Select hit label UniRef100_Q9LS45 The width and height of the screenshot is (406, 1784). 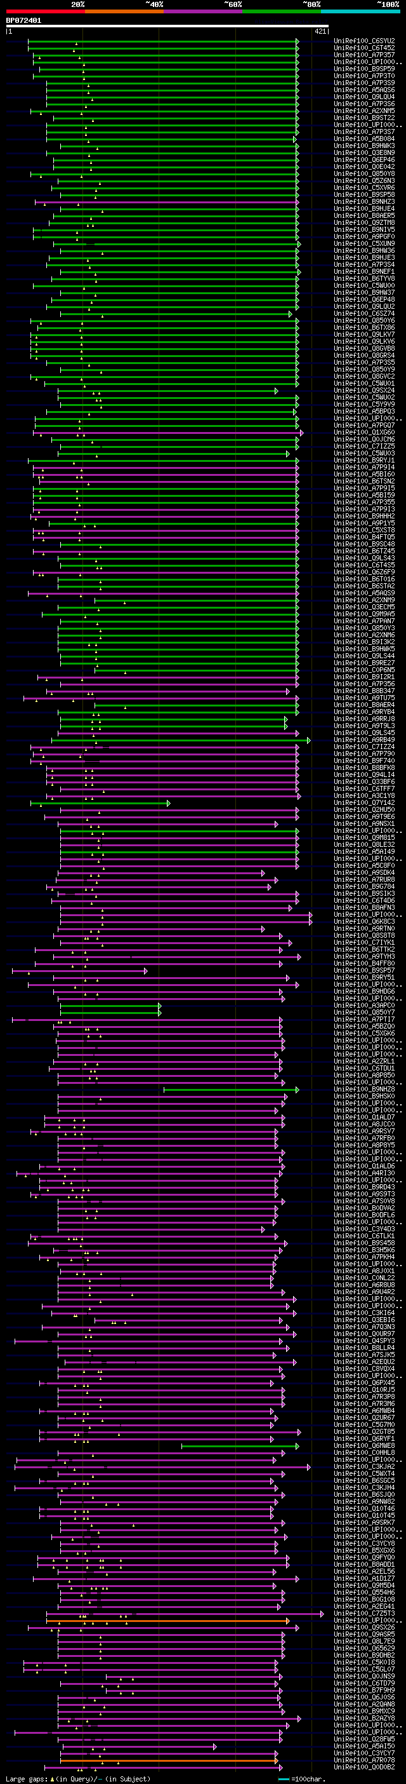(x=365, y=733)
